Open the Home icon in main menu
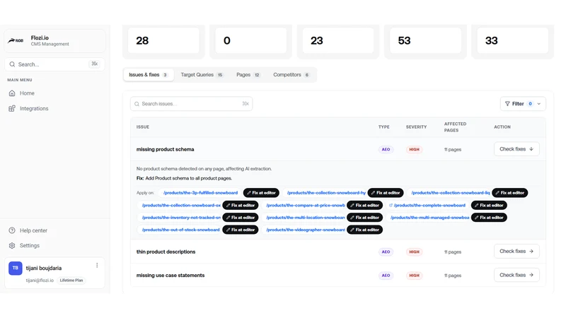This screenshot has width=566, height=318. point(12,93)
